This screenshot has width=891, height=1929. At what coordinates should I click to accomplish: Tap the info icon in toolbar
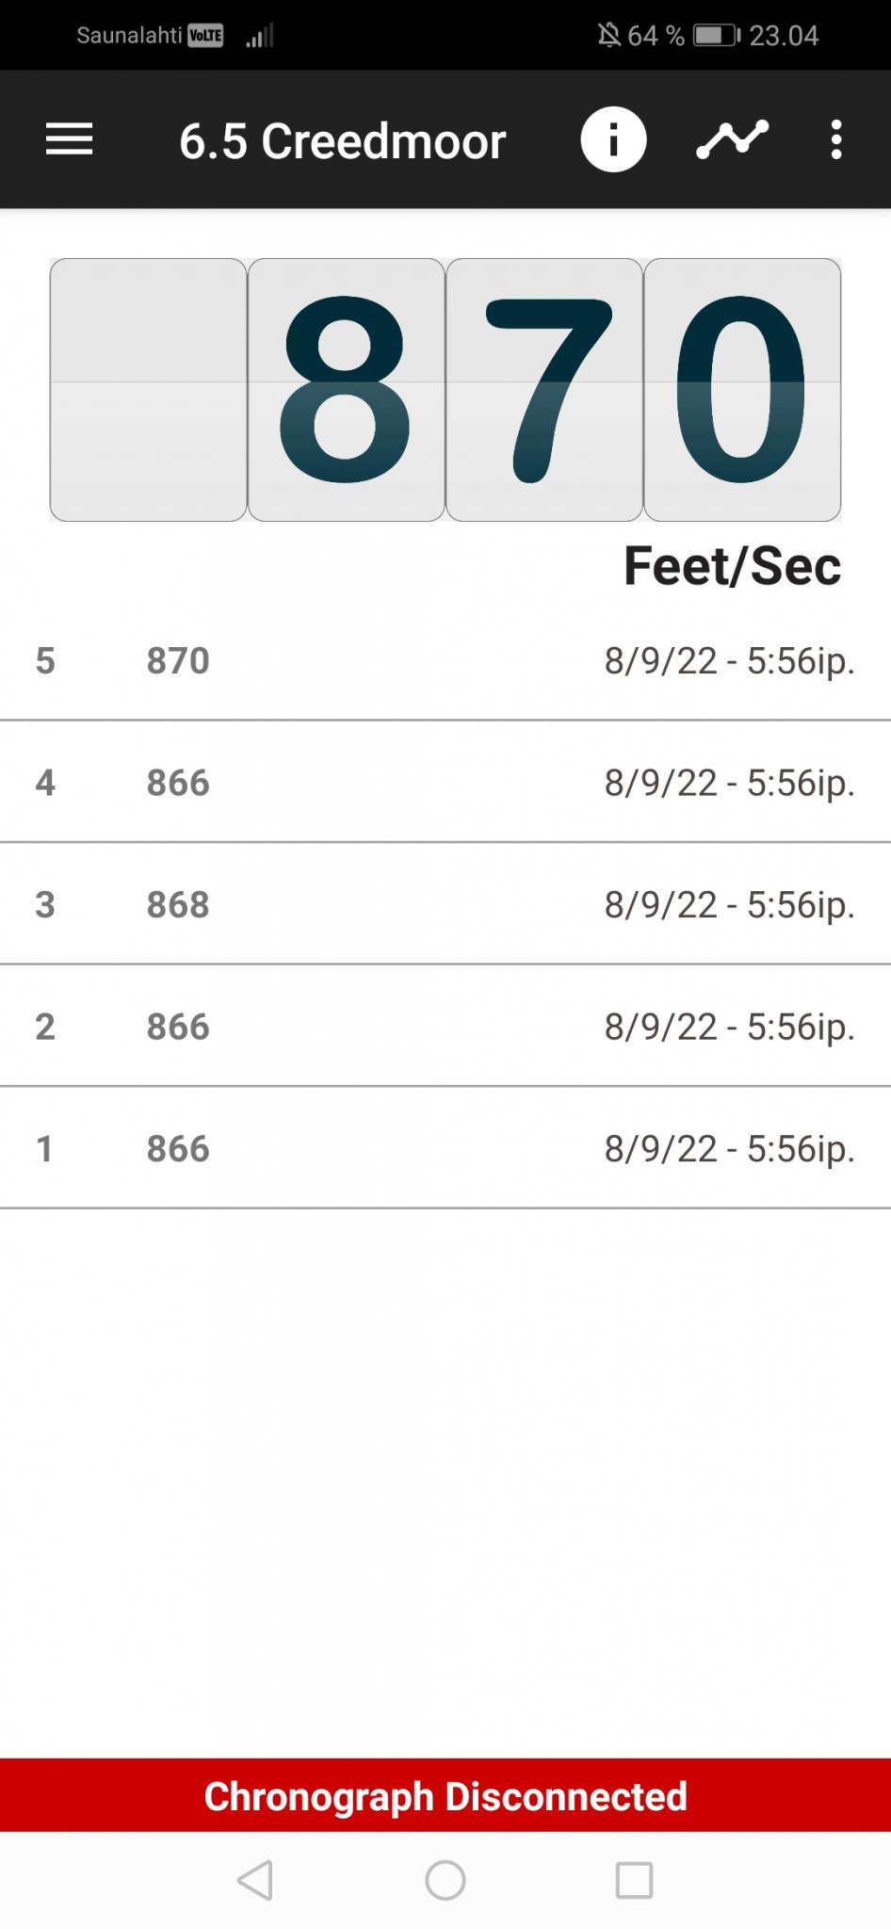click(x=613, y=139)
